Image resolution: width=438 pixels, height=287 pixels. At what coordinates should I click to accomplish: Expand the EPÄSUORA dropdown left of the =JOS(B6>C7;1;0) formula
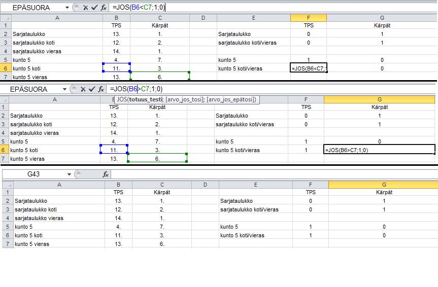(64, 89)
